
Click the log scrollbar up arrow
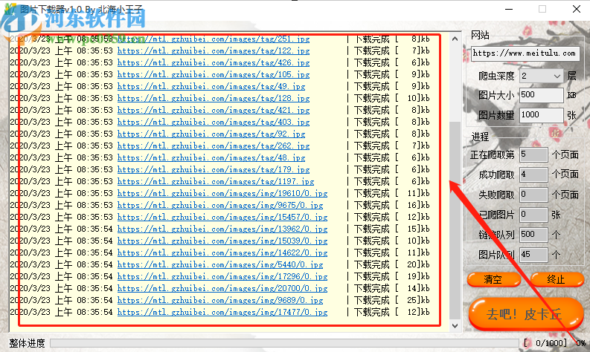(x=455, y=39)
